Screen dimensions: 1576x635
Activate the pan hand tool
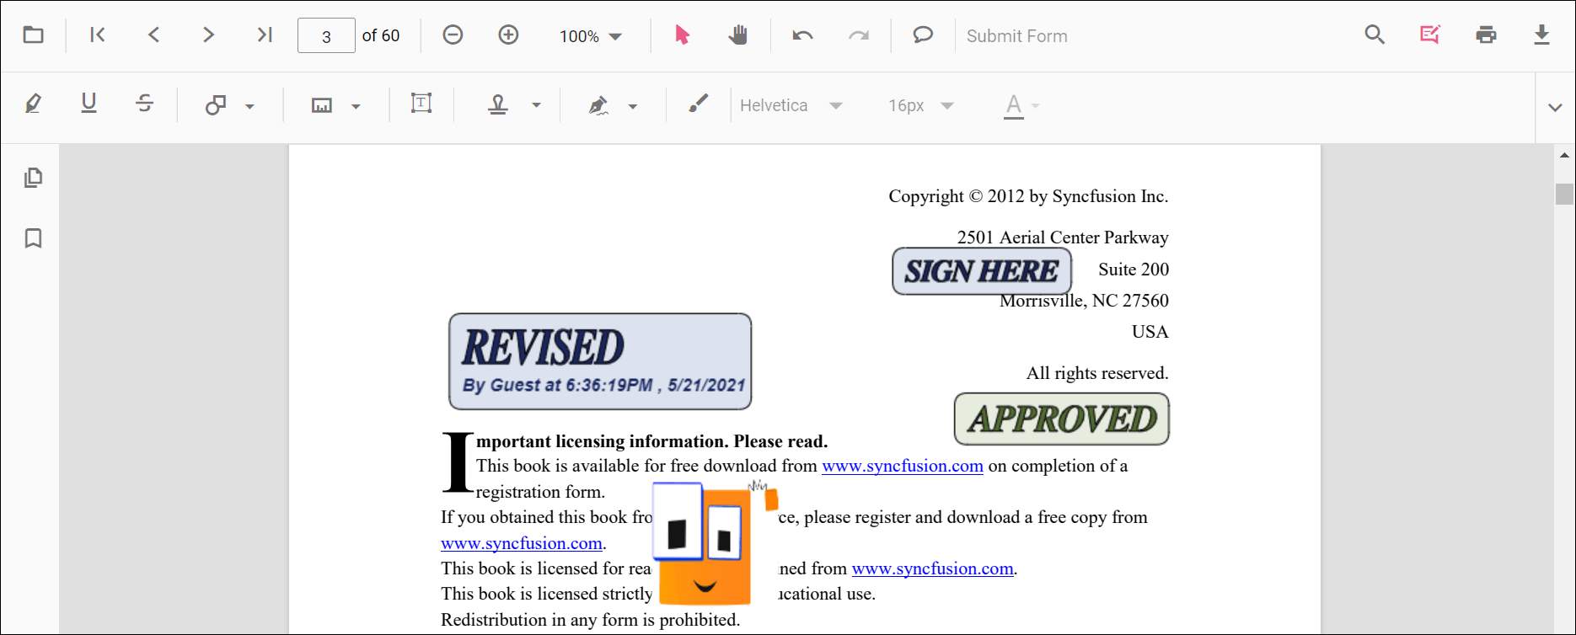coord(737,35)
